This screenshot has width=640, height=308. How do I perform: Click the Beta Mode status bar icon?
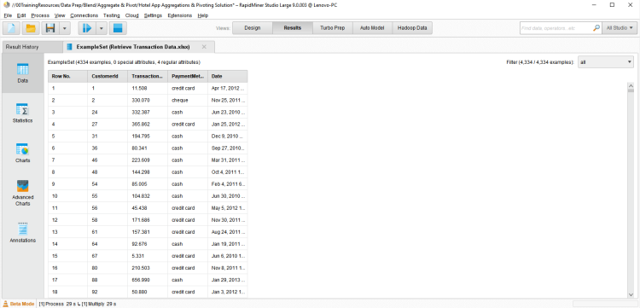pyautogui.click(x=7, y=304)
